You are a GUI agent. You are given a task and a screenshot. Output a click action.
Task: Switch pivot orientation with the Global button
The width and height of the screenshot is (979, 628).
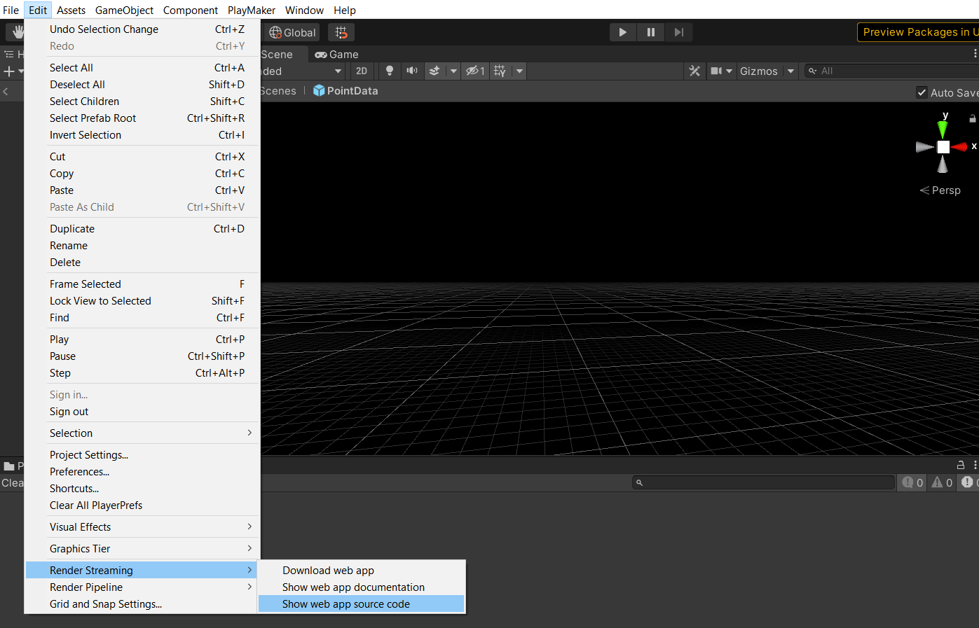point(292,32)
